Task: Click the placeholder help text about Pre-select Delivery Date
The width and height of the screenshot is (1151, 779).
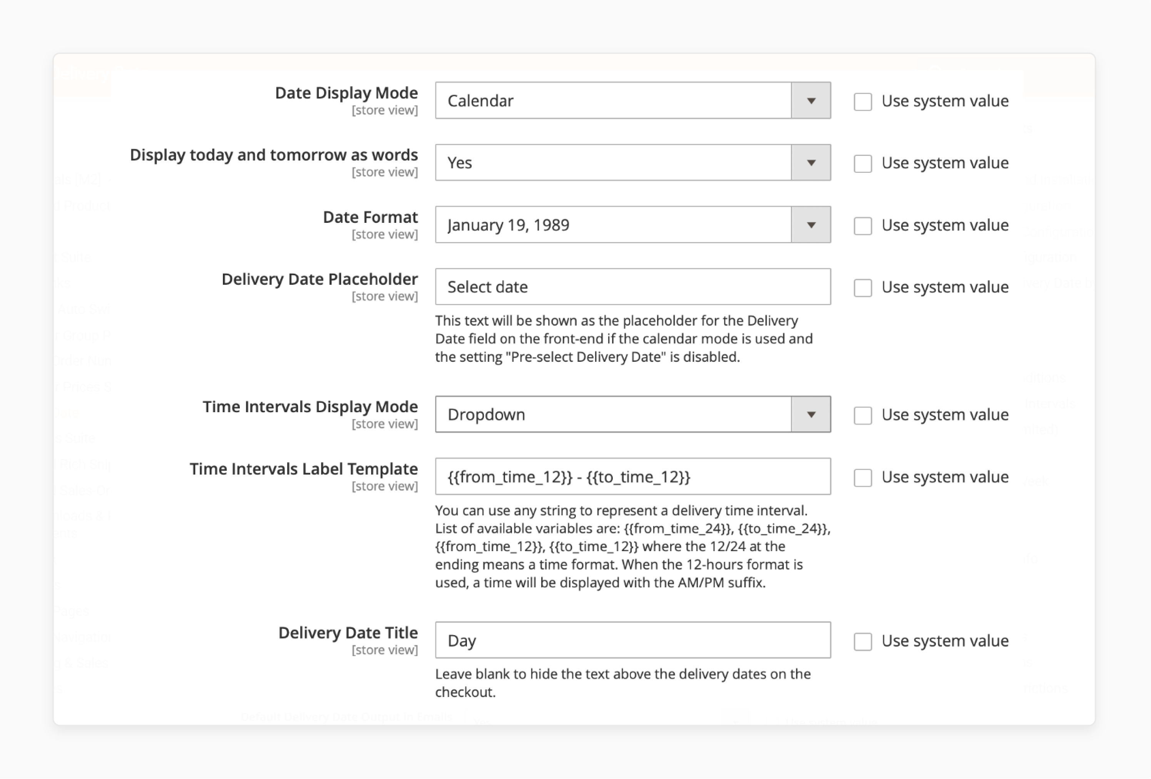Action: [624, 339]
